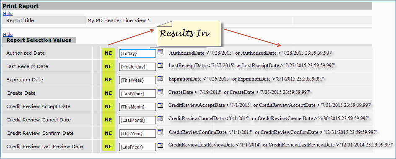Screen dimensions: 396x159
Task: Click the {ThisWeek} date input field
Action: [x=137, y=80]
